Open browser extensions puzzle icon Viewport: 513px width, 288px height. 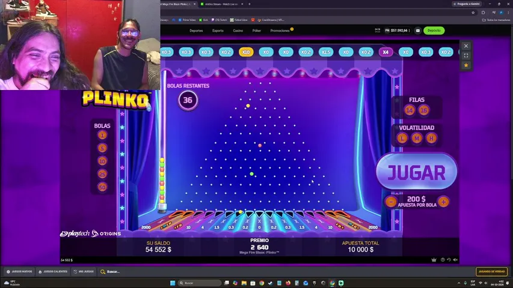tap(483, 13)
